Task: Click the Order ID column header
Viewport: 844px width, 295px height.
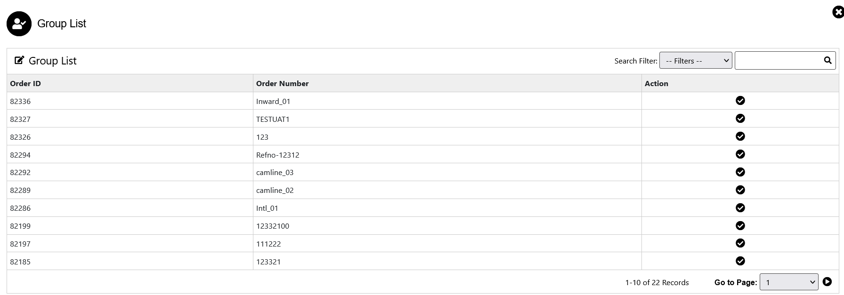Action: 25,84
